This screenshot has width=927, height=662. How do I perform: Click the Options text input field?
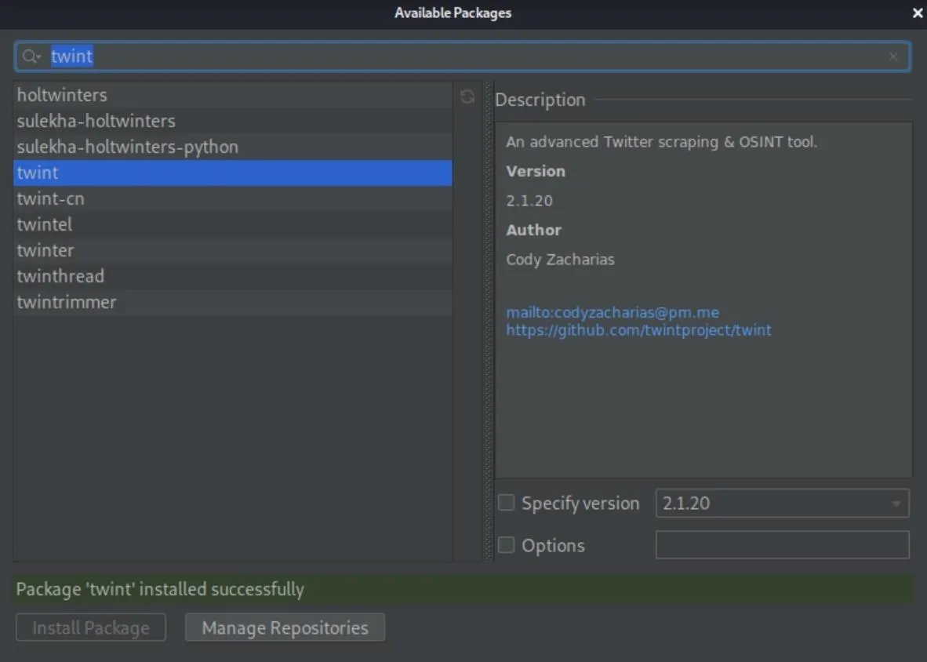pos(782,544)
